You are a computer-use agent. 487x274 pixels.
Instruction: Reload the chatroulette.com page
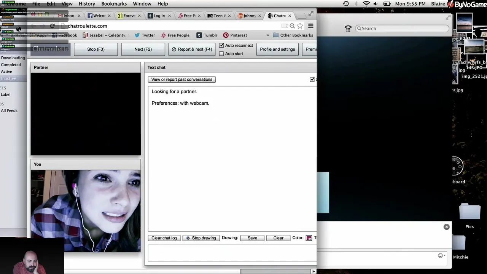pyautogui.click(x=52, y=26)
